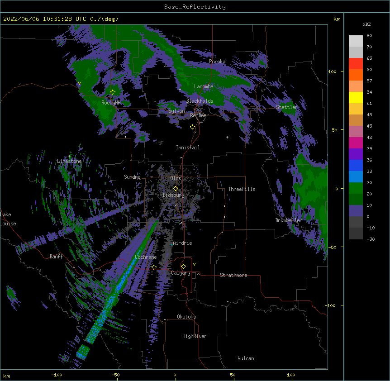The height and width of the screenshot is (381, 390).
Task: Click the Olds city label
Action: [x=176, y=178]
